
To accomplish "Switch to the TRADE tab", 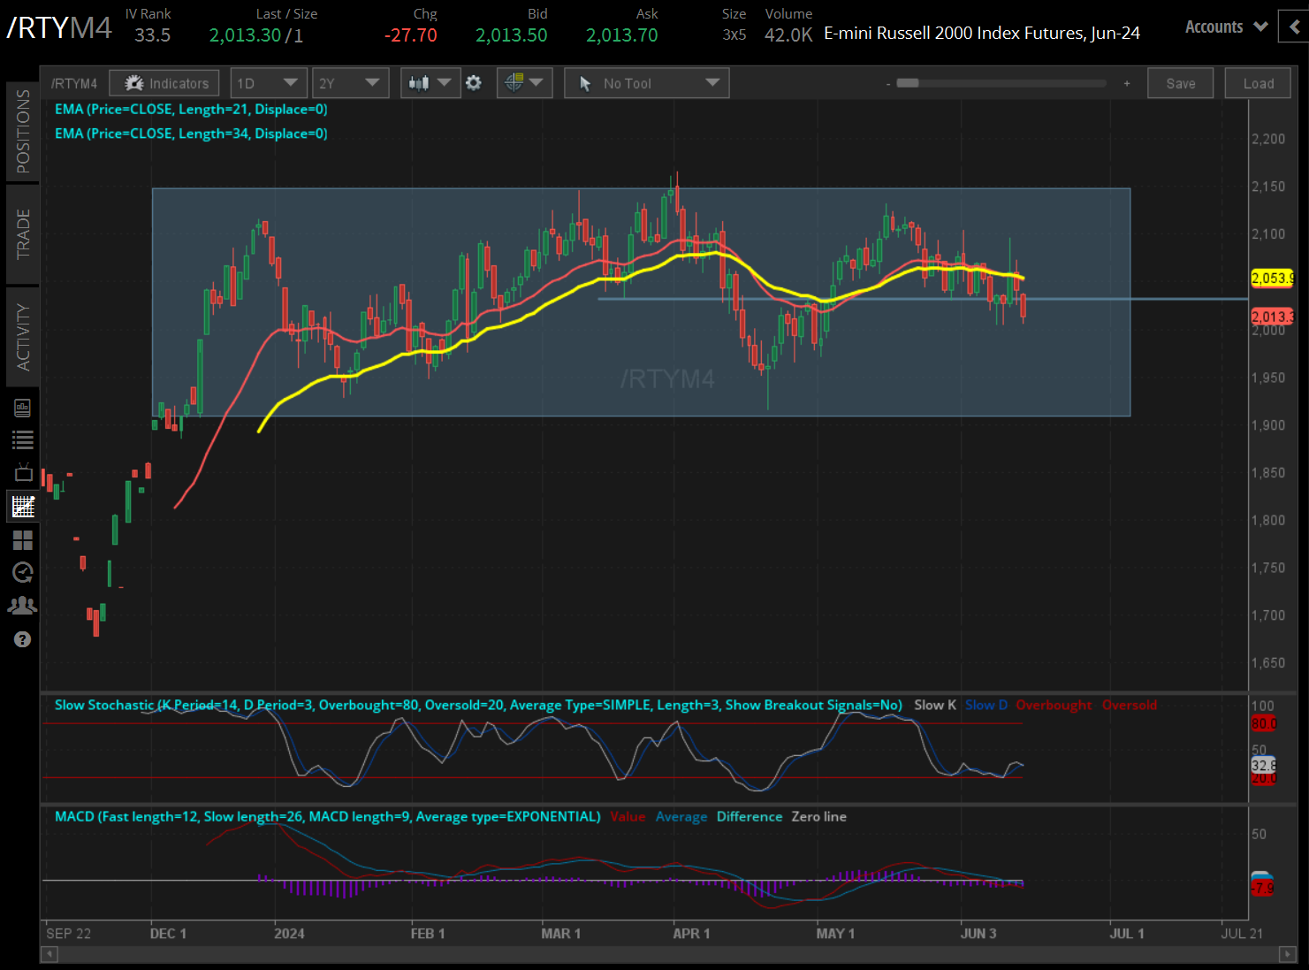I will (23, 234).
